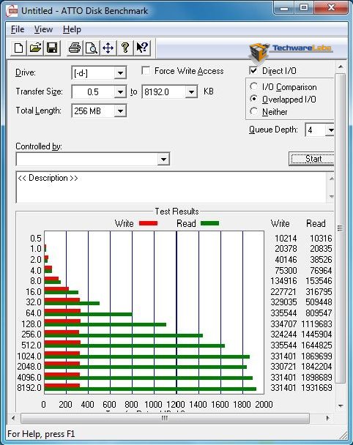Click the New document toolbar icon

tap(18, 48)
